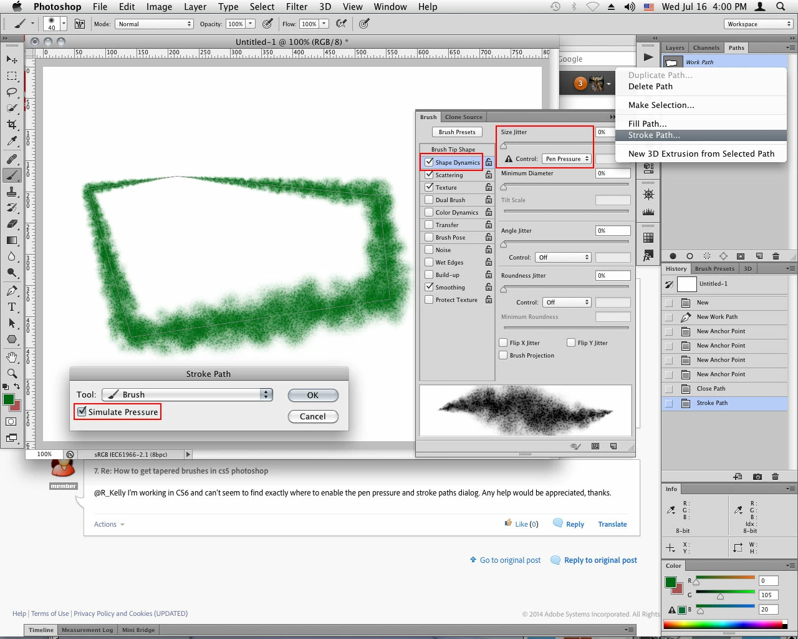Image resolution: width=798 pixels, height=639 pixels.
Task: Open Opacity slider dropdown arrow
Action: (251, 24)
